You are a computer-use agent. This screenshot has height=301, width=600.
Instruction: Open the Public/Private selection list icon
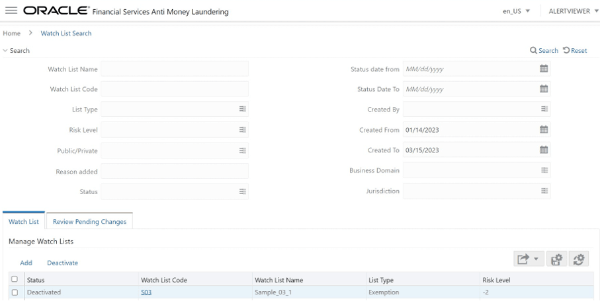point(243,150)
